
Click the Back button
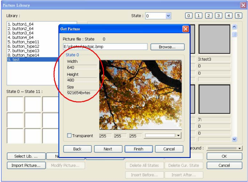77,149
